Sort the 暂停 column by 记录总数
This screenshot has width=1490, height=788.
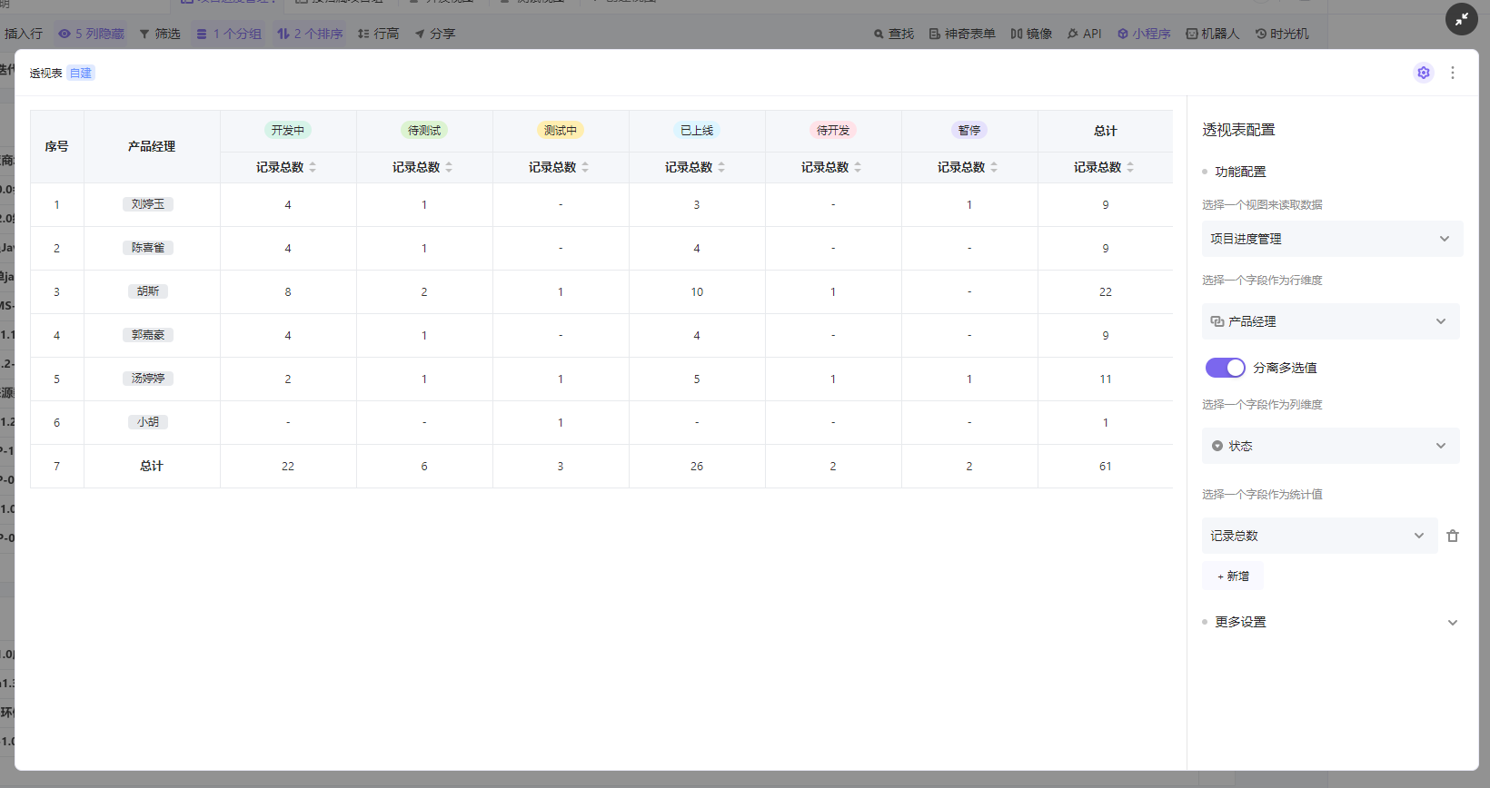point(994,167)
